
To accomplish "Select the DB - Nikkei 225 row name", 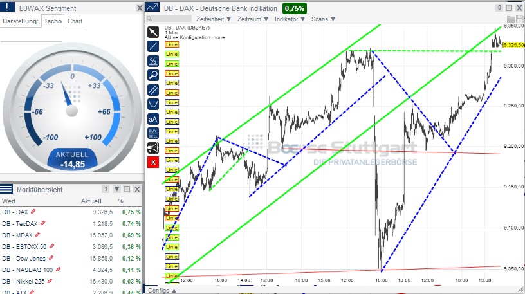I will 23,282.
